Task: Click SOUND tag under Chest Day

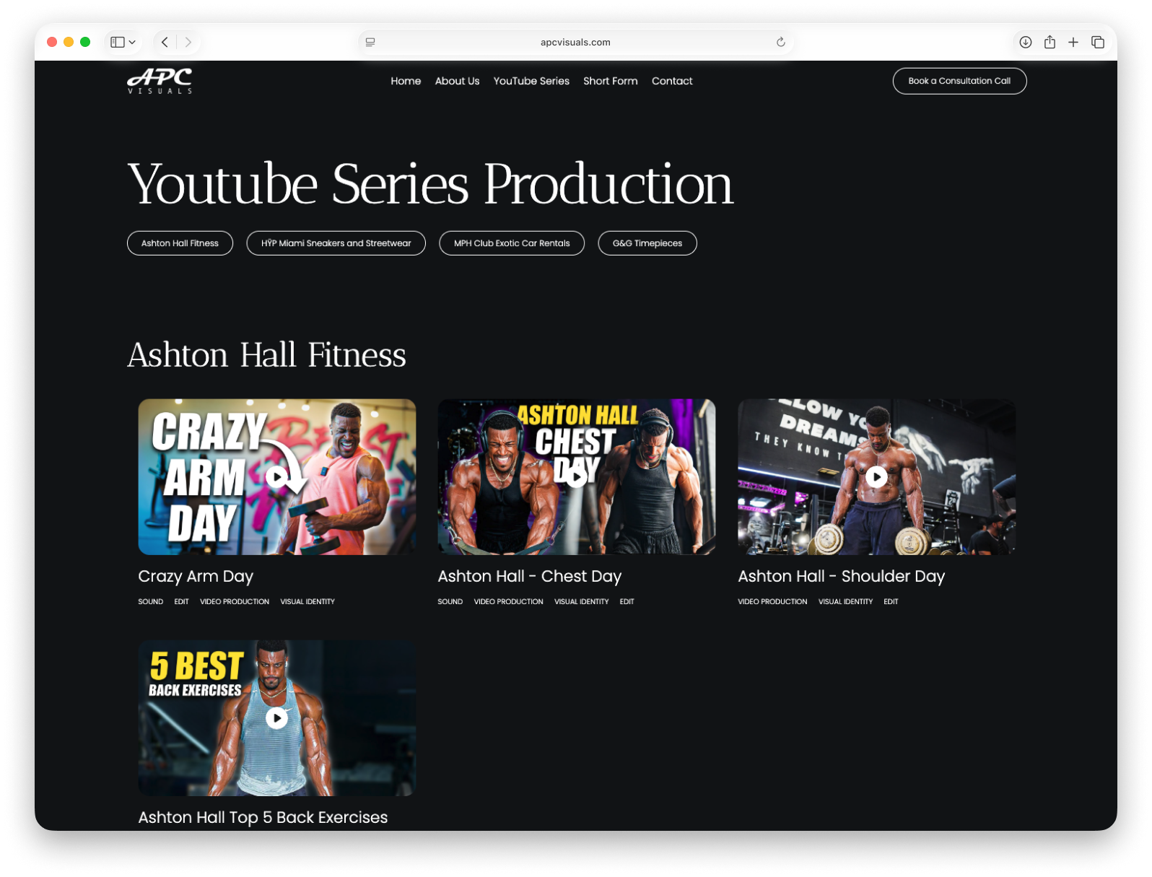Action: point(450,601)
